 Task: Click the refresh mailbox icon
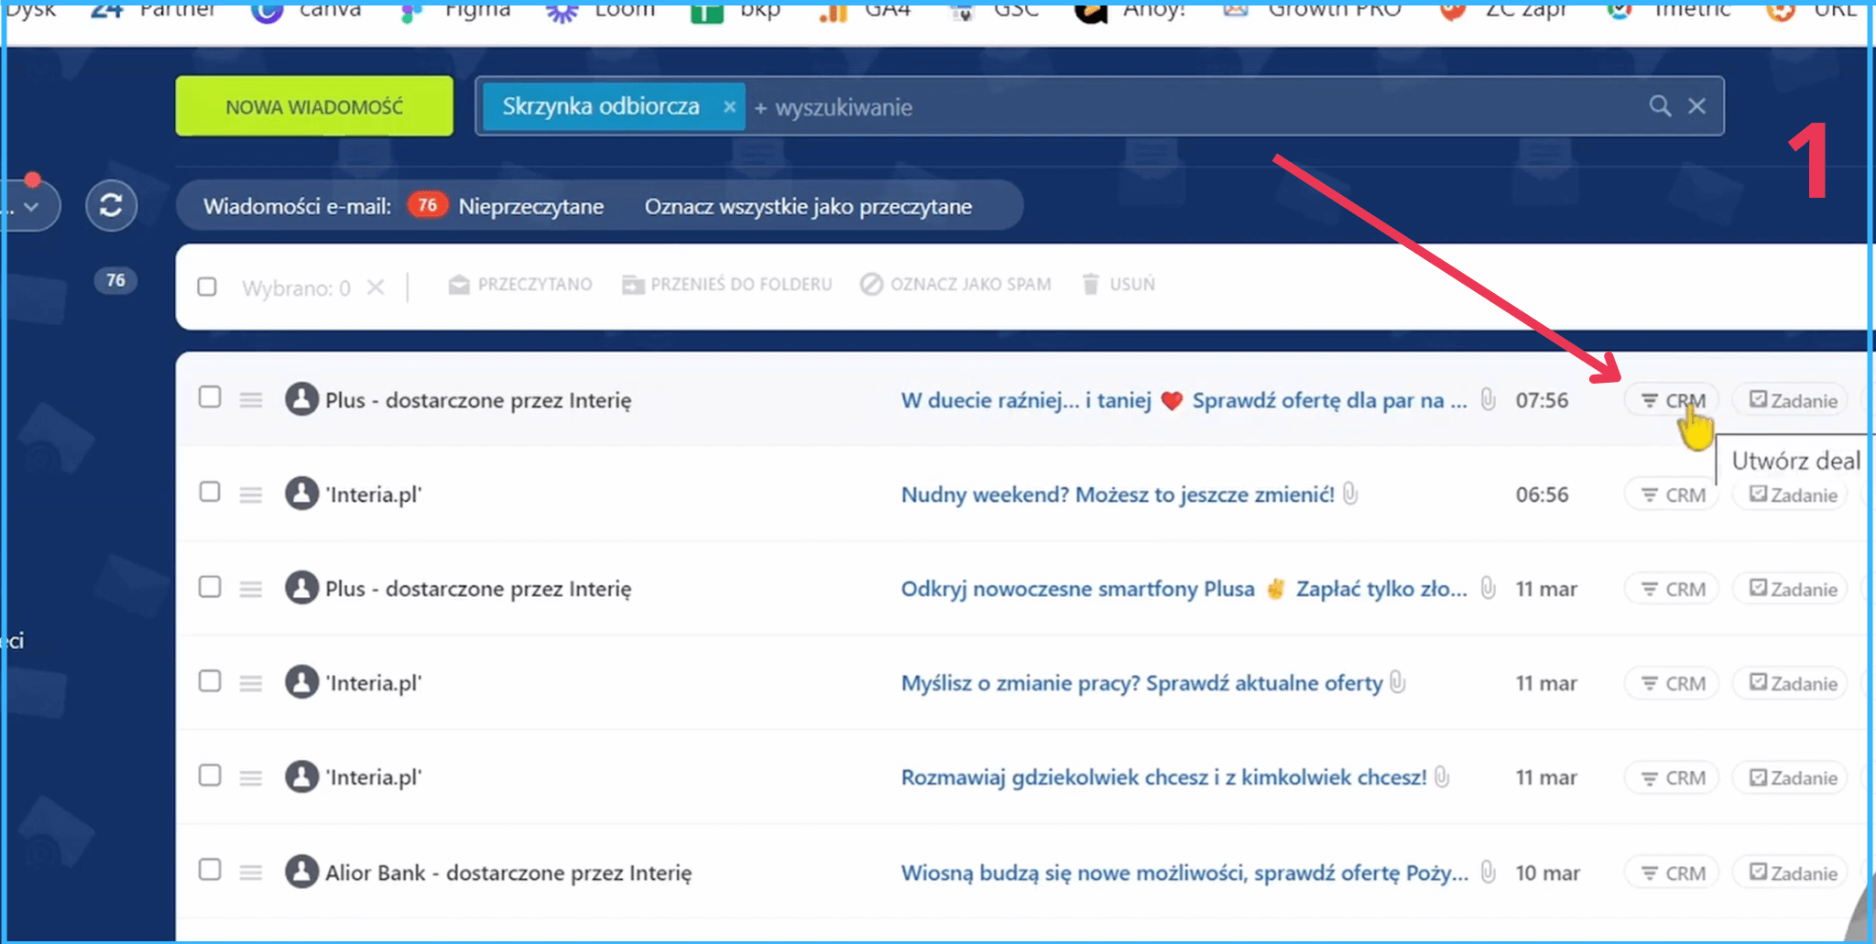coord(111,206)
